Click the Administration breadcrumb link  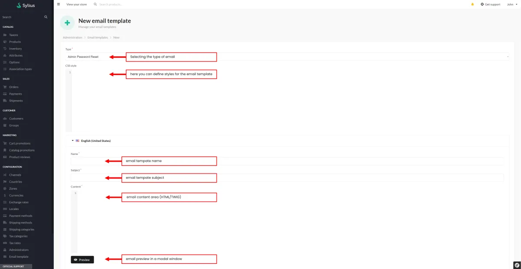coord(73,38)
